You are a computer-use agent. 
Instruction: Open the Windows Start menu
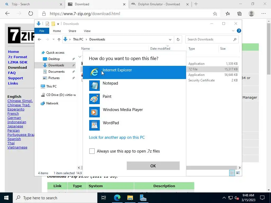6,198
